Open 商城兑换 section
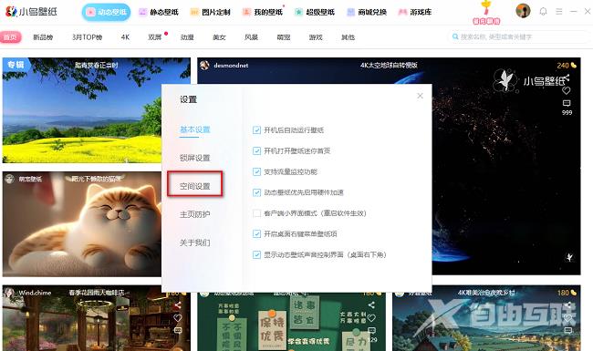 coord(367,12)
